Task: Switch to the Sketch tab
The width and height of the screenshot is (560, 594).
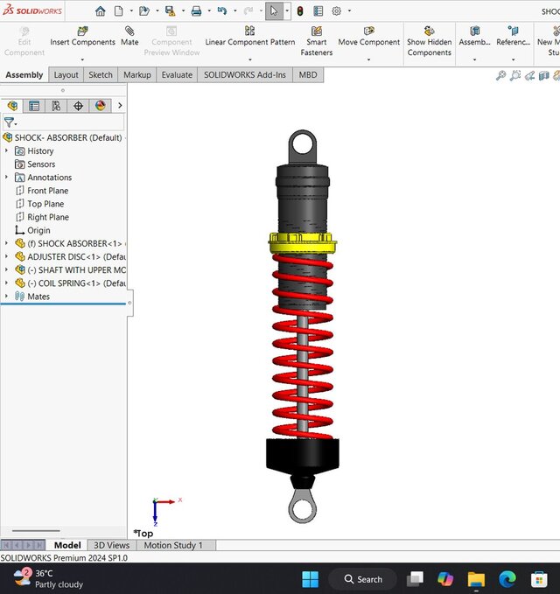Action: (x=101, y=75)
